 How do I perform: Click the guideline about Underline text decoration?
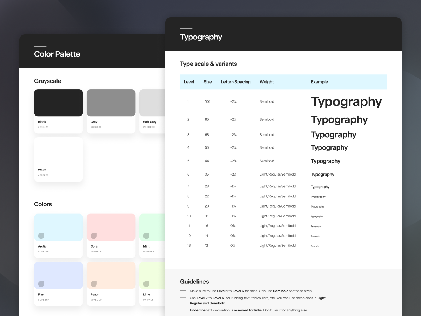pos(249,310)
